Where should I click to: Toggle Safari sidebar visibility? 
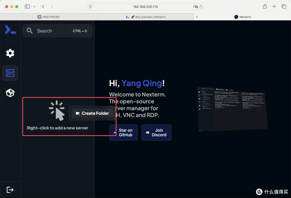pyautogui.click(x=27, y=6)
